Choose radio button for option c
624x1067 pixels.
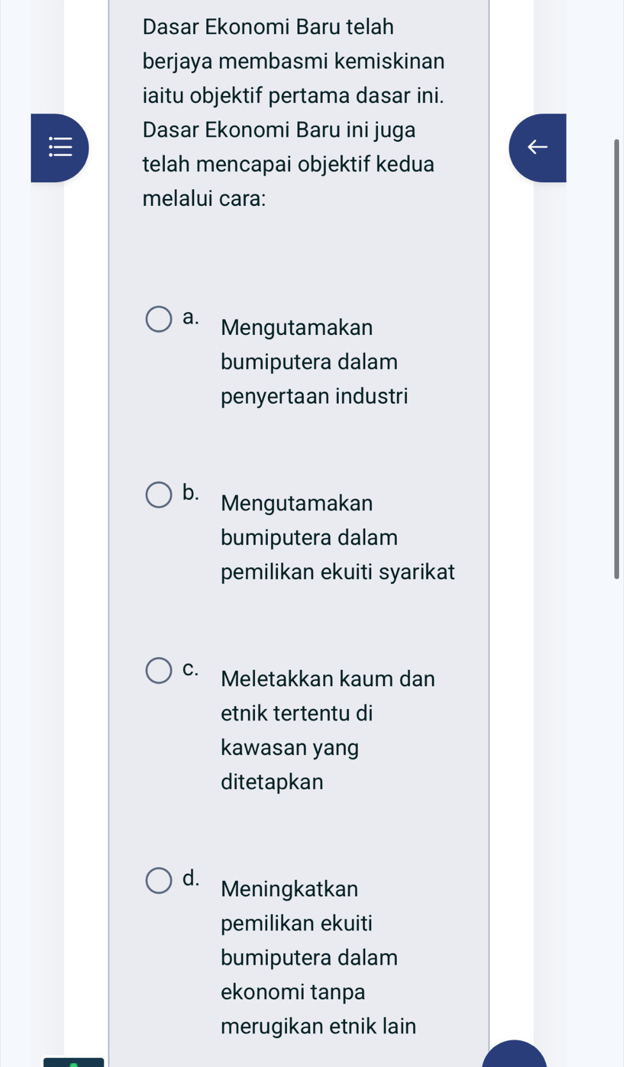click(x=159, y=670)
